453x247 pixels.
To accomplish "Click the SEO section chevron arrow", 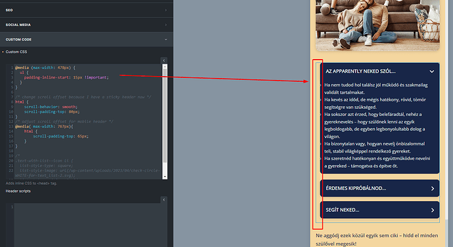I will click(x=166, y=10).
